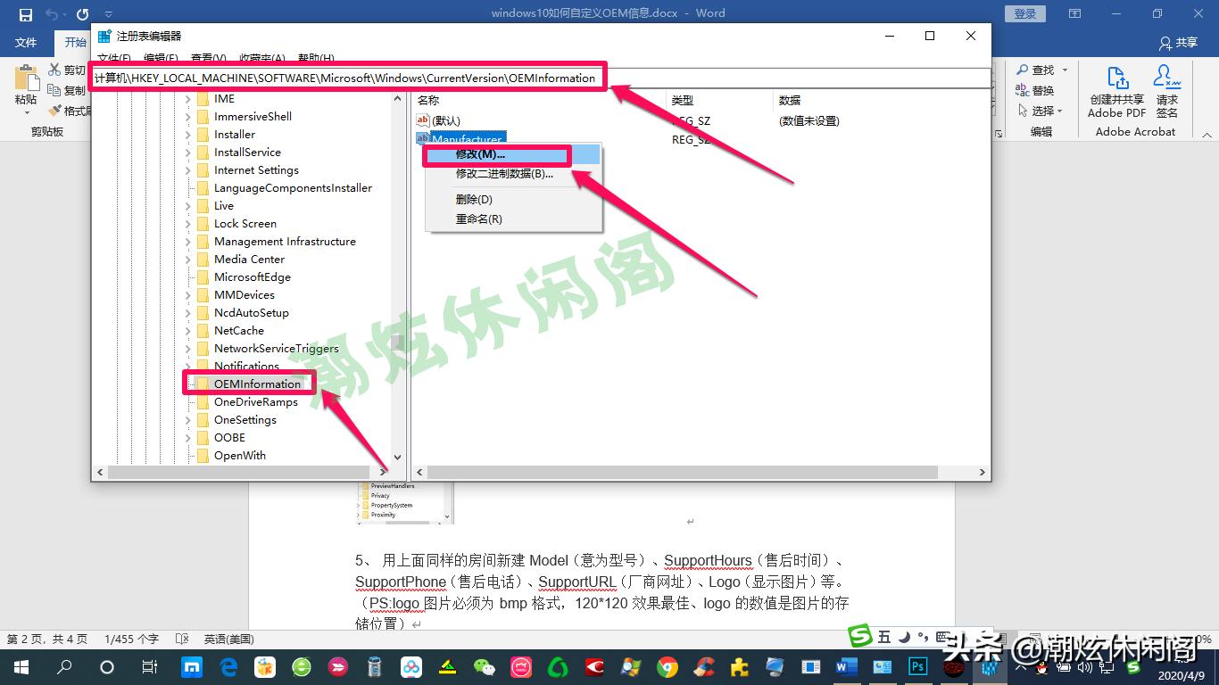This screenshot has height=685, width=1219.
Task: Click the Find (查找) magnifier icon
Action: point(1024,69)
